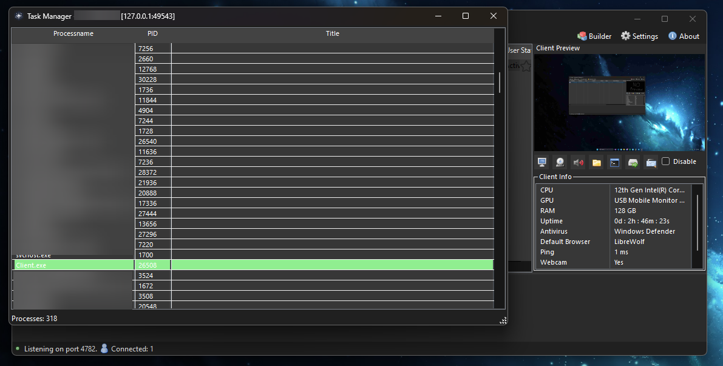Sort by Processname column header

click(73, 33)
